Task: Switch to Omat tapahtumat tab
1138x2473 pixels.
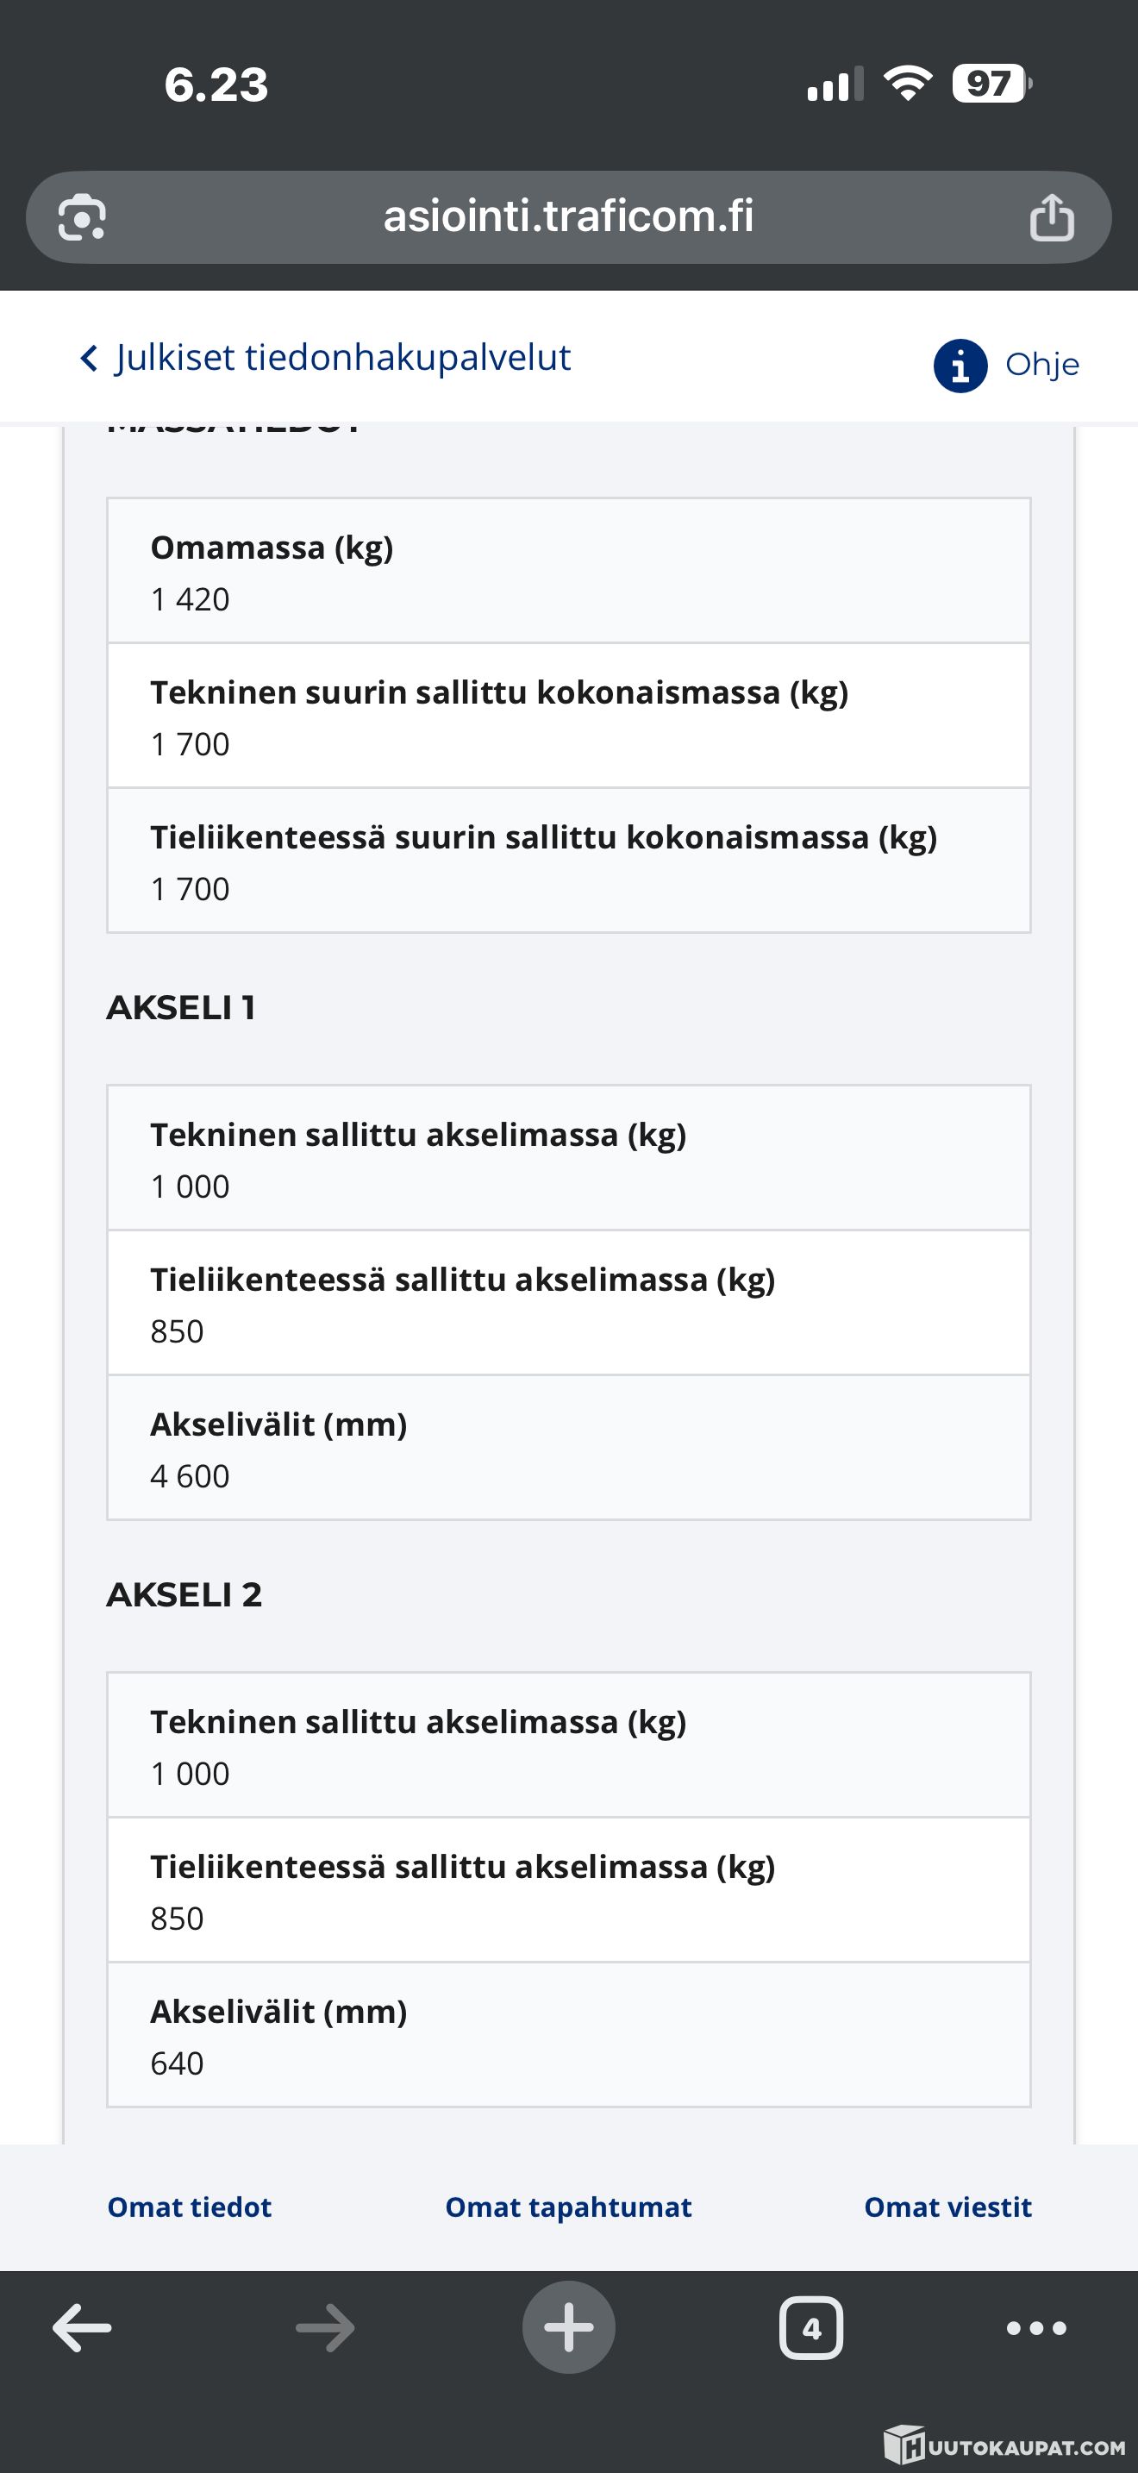Action: (568, 2207)
